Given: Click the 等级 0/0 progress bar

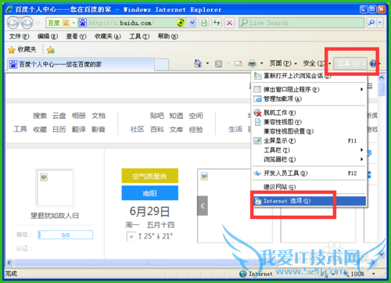Looking at the screenshot, I should tap(65, 235).
